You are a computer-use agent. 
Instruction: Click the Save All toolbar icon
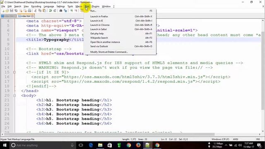point(16,11)
